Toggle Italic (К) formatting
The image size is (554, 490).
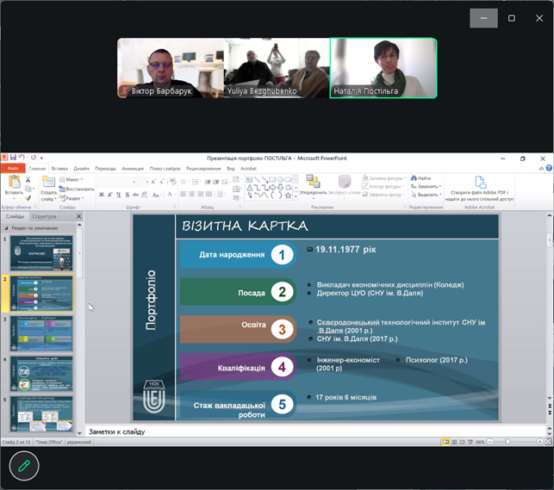click(110, 195)
